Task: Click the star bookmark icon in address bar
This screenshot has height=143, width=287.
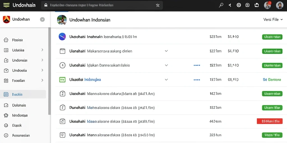Action: coord(158,5)
